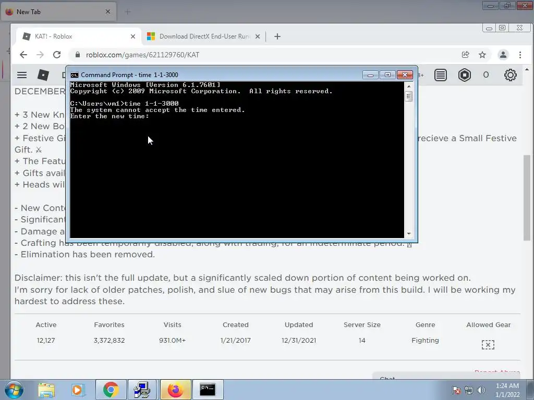Go forward in Chrome browser
The height and width of the screenshot is (400, 534).
[x=40, y=55]
